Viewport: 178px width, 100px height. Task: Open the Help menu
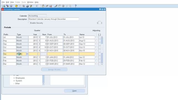coord(36,2)
